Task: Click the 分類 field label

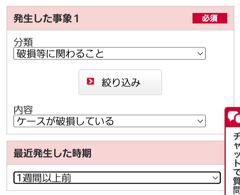Action: click(23, 42)
